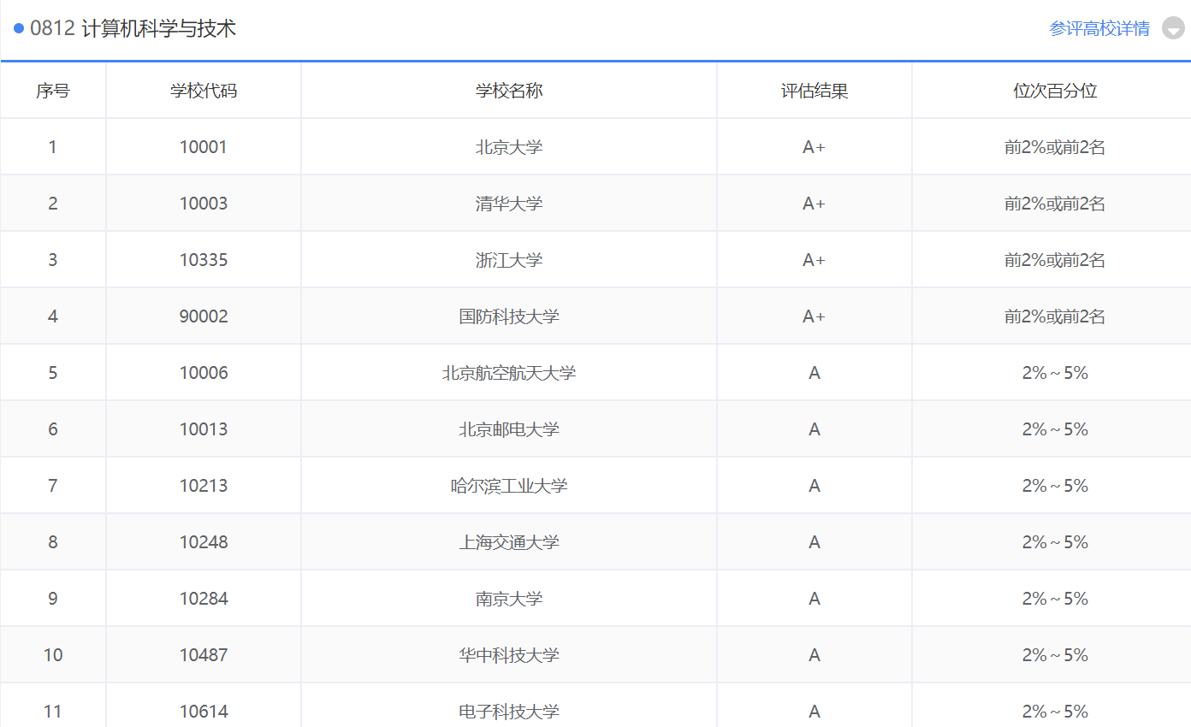Screen dimensions: 1191x727
Task: Click 2%~5% in the 哈尔滨工业大学 row
Action: click(x=1055, y=486)
